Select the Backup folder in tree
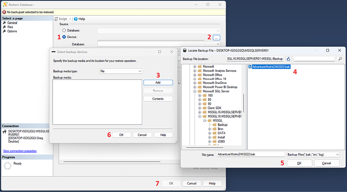Image resolution: width=347 pixels, height=192 pixels. click(x=222, y=125)
